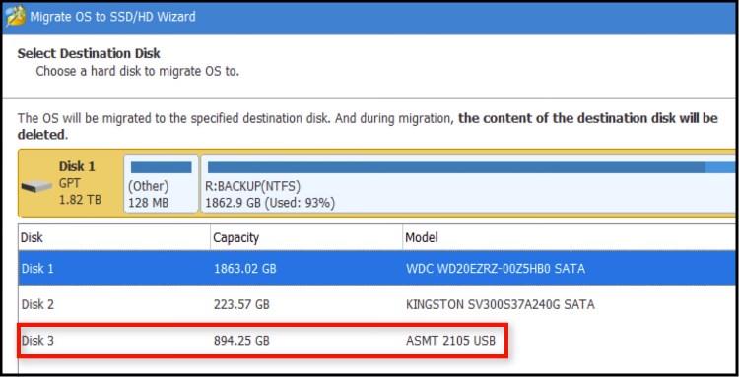Click the Migrate OS to SSD/HD Wizard title
Viewport: 739px width, 377px height.
(112, 17)
